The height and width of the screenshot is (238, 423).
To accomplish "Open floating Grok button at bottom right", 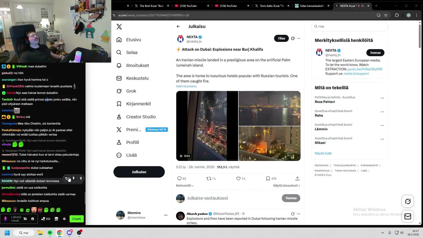I will (408, 201).
